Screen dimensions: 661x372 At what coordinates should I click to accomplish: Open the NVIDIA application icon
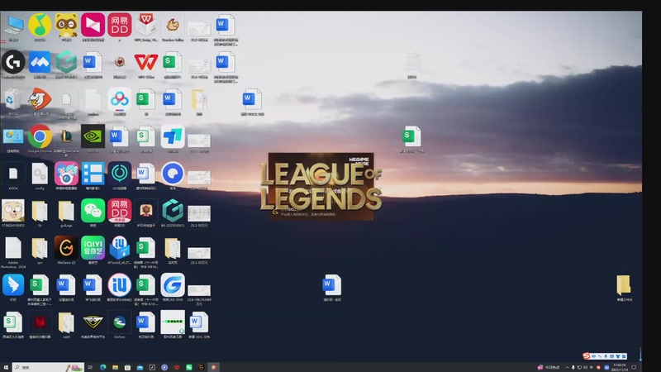93,136
